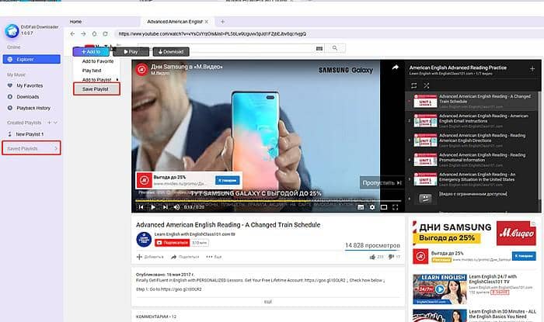Toggle playlist loop icon
Screen dimensions: 544x322
(414, 85)
